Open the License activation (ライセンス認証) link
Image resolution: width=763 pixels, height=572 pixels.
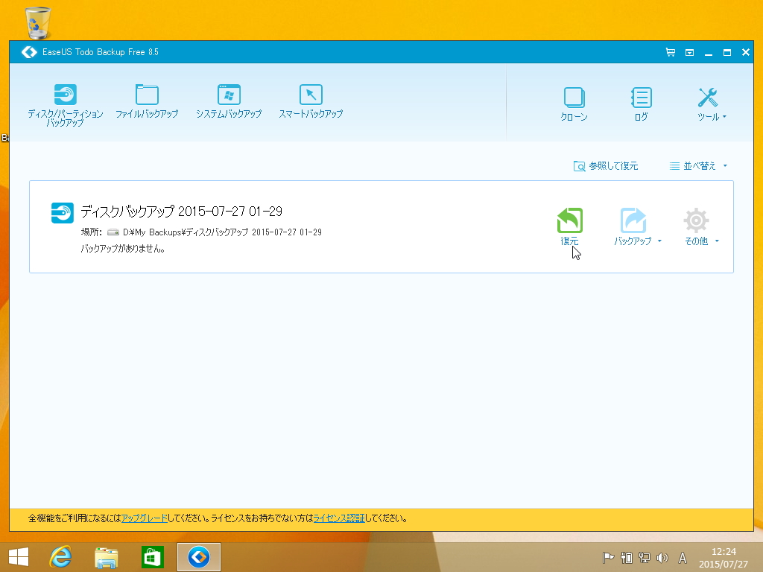pos(339,518)
